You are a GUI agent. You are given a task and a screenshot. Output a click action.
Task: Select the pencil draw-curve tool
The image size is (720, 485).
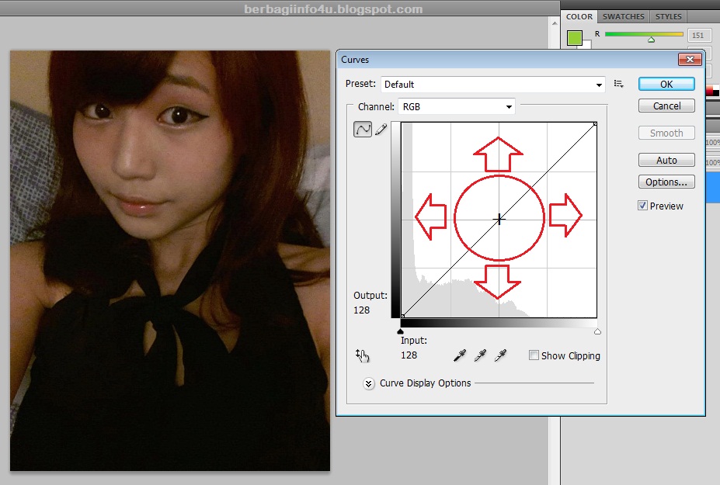381,130
